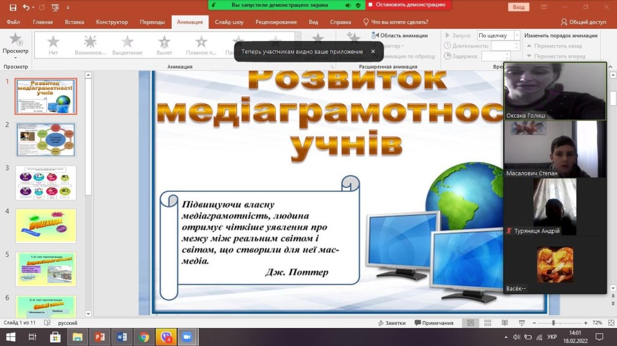Open the Вставка (Insert) ribbon tab
This screenshot has width=617, height=346.
pyautogui.click(x=74, y=22)
